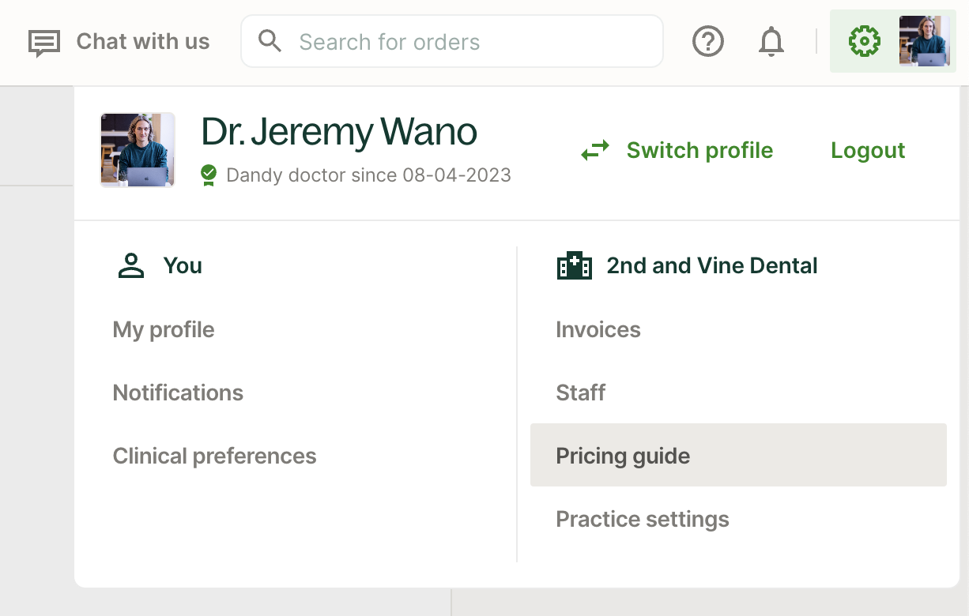Click the clinic building icon
969x616 pixels.
pos(574,266)
